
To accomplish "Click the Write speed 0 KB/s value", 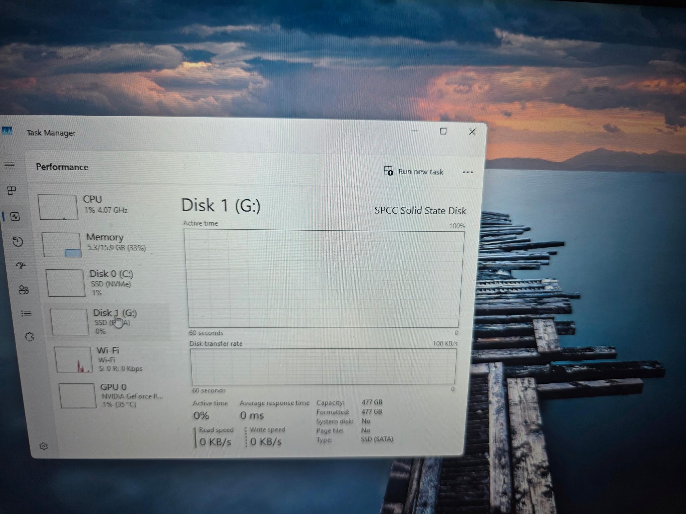I will pyautogui.click(x=266, y=441).
